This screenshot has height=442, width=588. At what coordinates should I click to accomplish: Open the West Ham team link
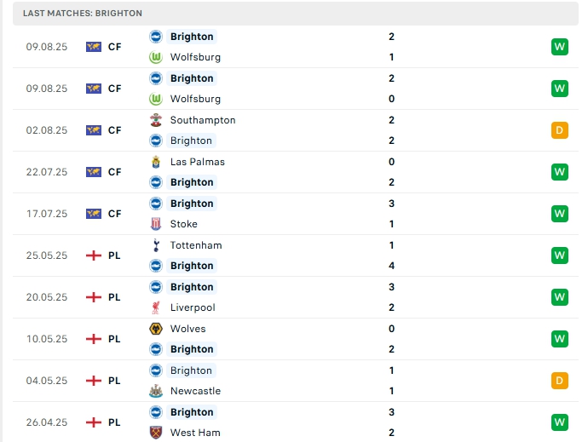(195, 433)
